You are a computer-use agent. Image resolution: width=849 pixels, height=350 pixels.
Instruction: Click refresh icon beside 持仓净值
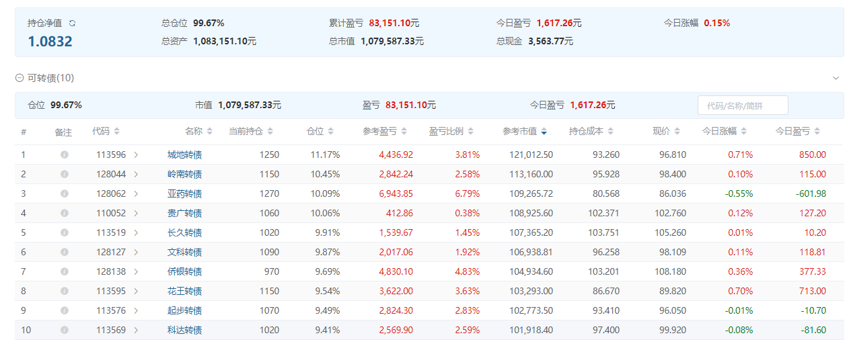73,23
